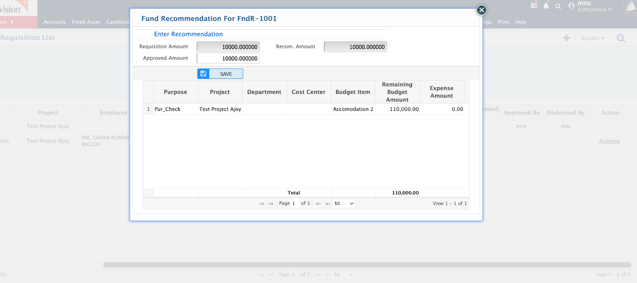Go to first page in dialog pager
Screen dimensions: 637x283
click(262, 204)
